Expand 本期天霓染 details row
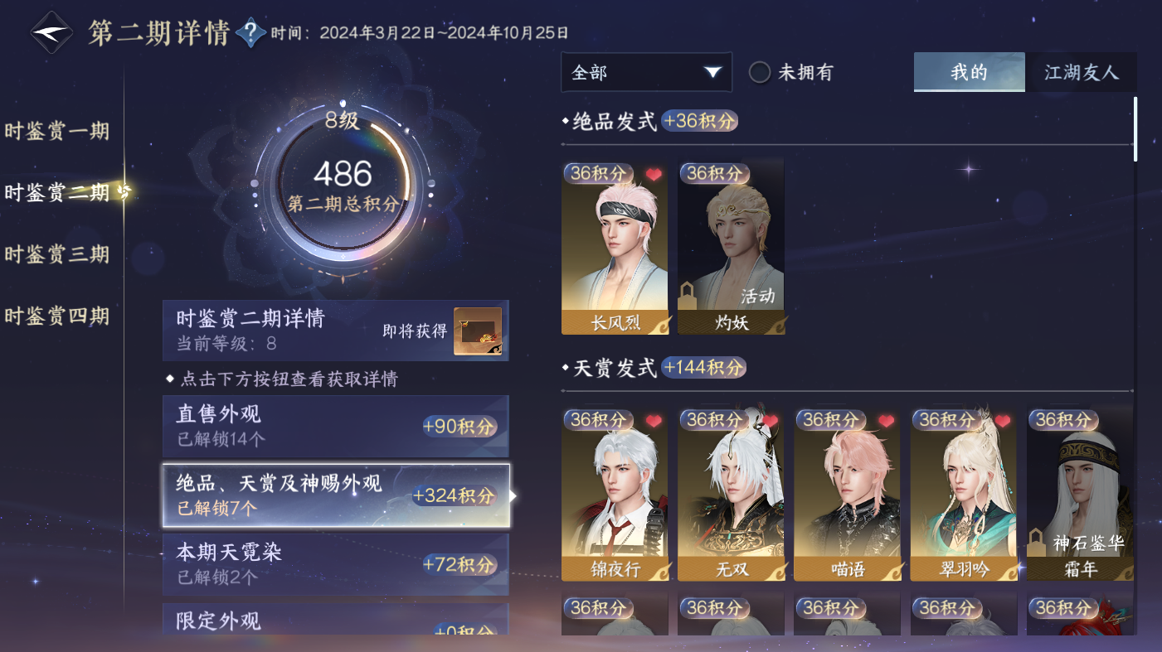Image resolution: width=1162 pixels, height=652 pixels. [336, 564]
